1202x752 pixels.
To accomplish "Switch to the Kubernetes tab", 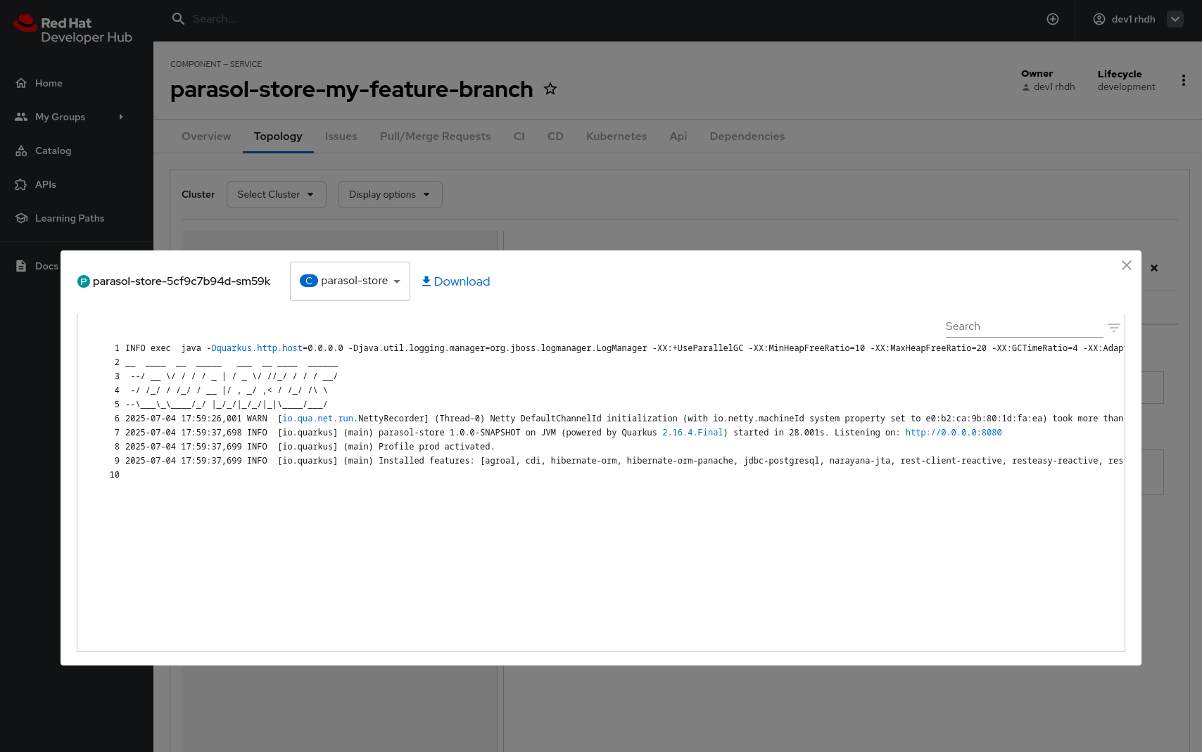I will click(616, 136).
